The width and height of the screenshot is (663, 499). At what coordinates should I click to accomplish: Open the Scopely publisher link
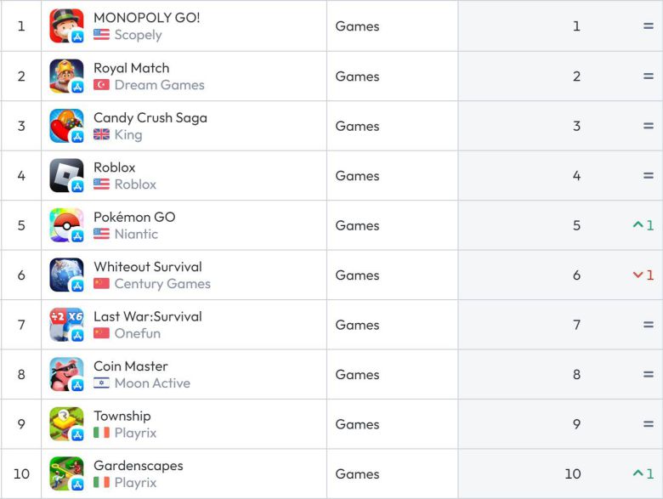(x=138, y=35)
